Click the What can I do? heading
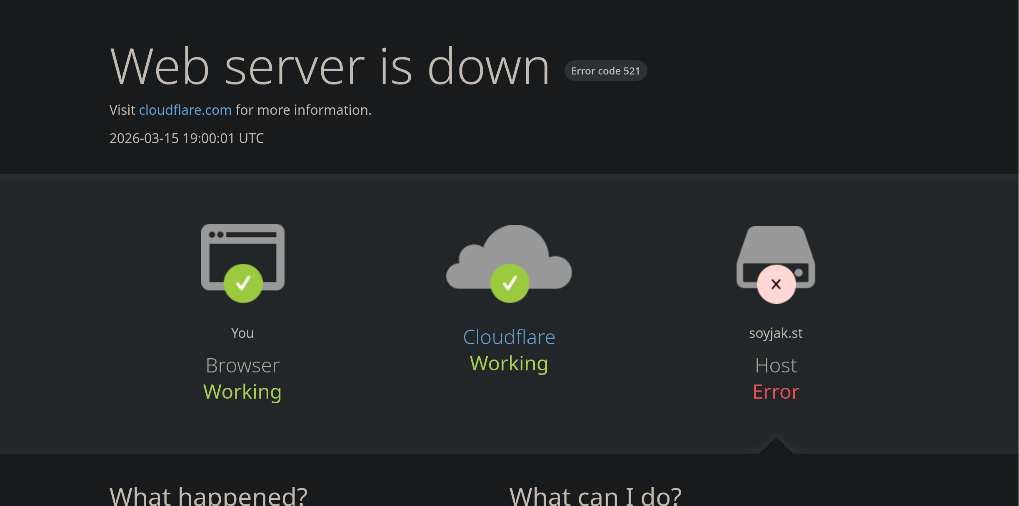 (595, 496)
